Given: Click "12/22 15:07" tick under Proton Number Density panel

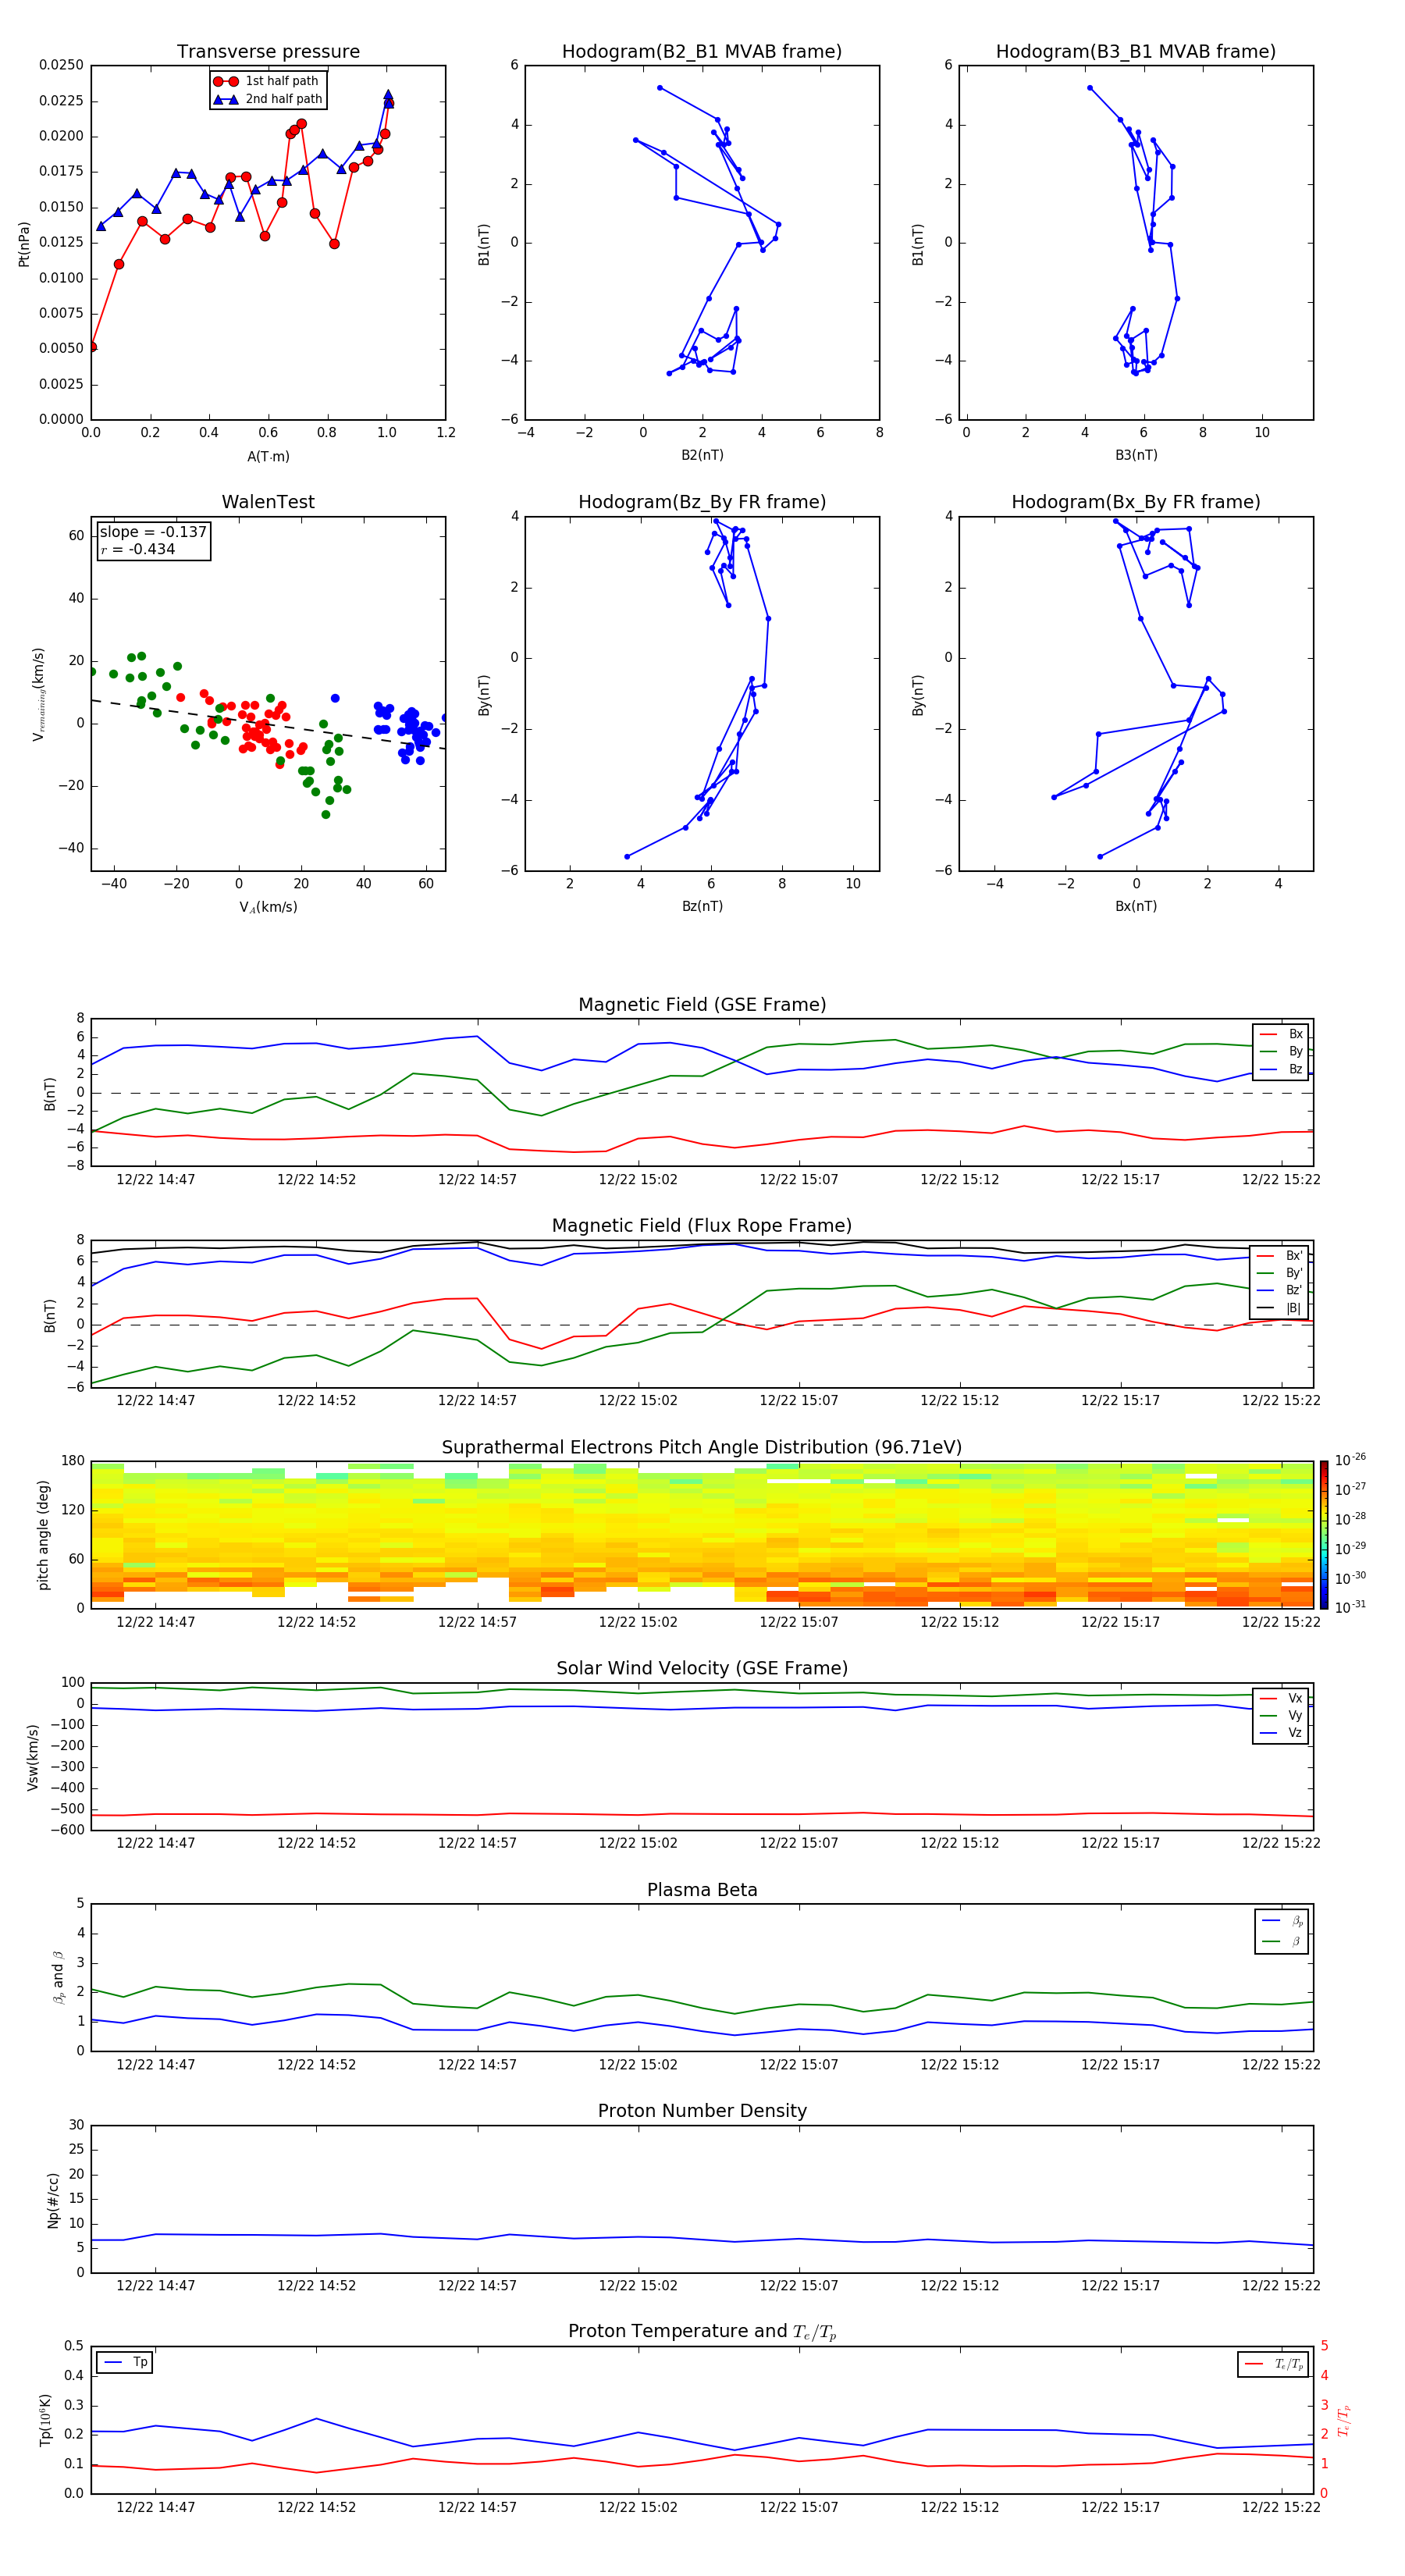Looking at the screenshot, I should tap(799, 2285).
